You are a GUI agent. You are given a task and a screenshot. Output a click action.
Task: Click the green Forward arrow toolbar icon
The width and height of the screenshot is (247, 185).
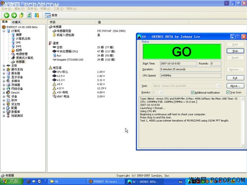pyautogui.click(x=14, y=15)
